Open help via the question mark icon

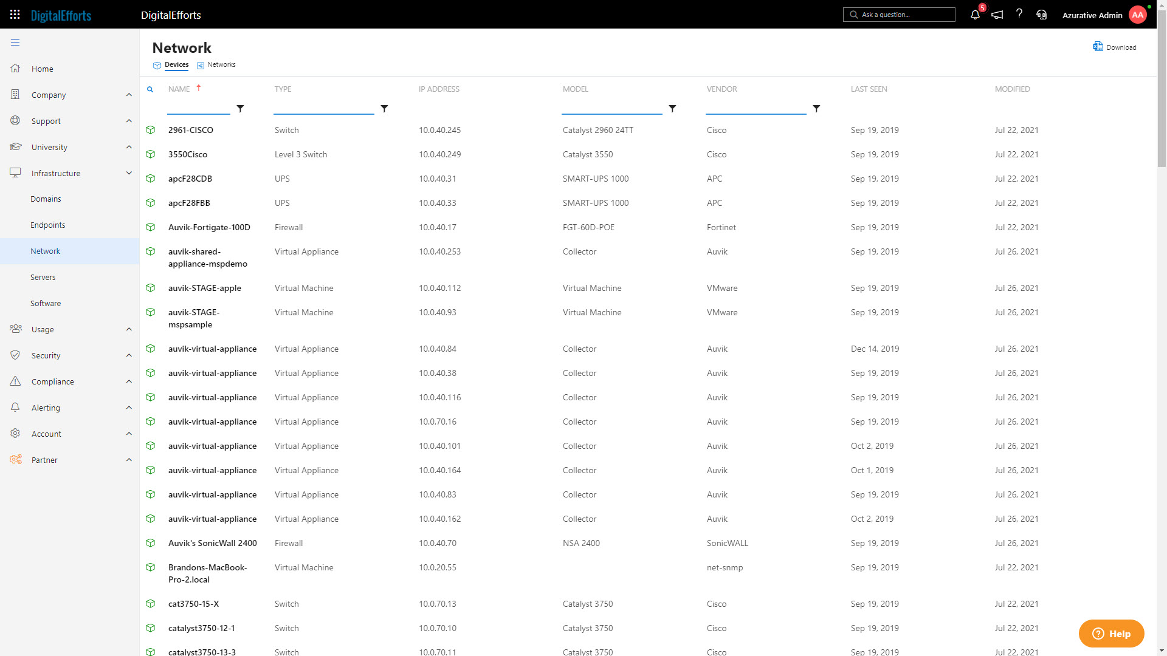pos(1019,15)
